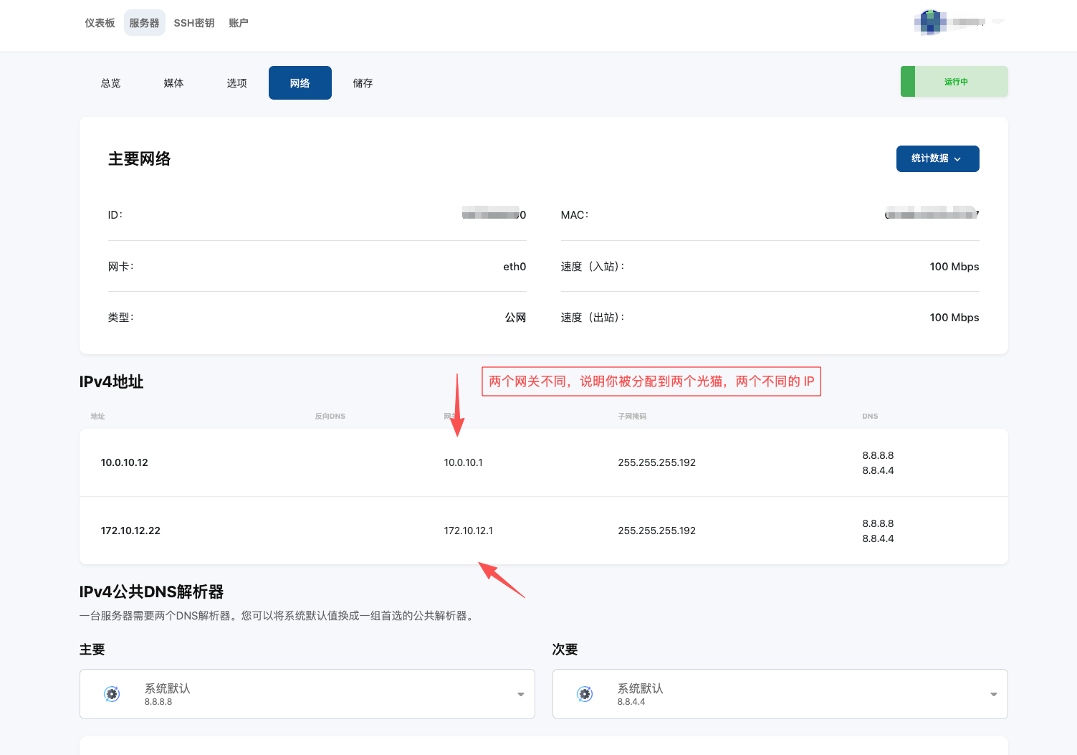Screen dimensions: 1077x755
Task: Switch to the 总览 tab
Action: coord(111,83)
